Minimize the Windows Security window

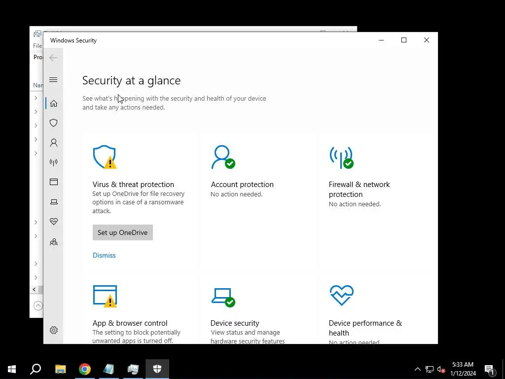[381, 40]
